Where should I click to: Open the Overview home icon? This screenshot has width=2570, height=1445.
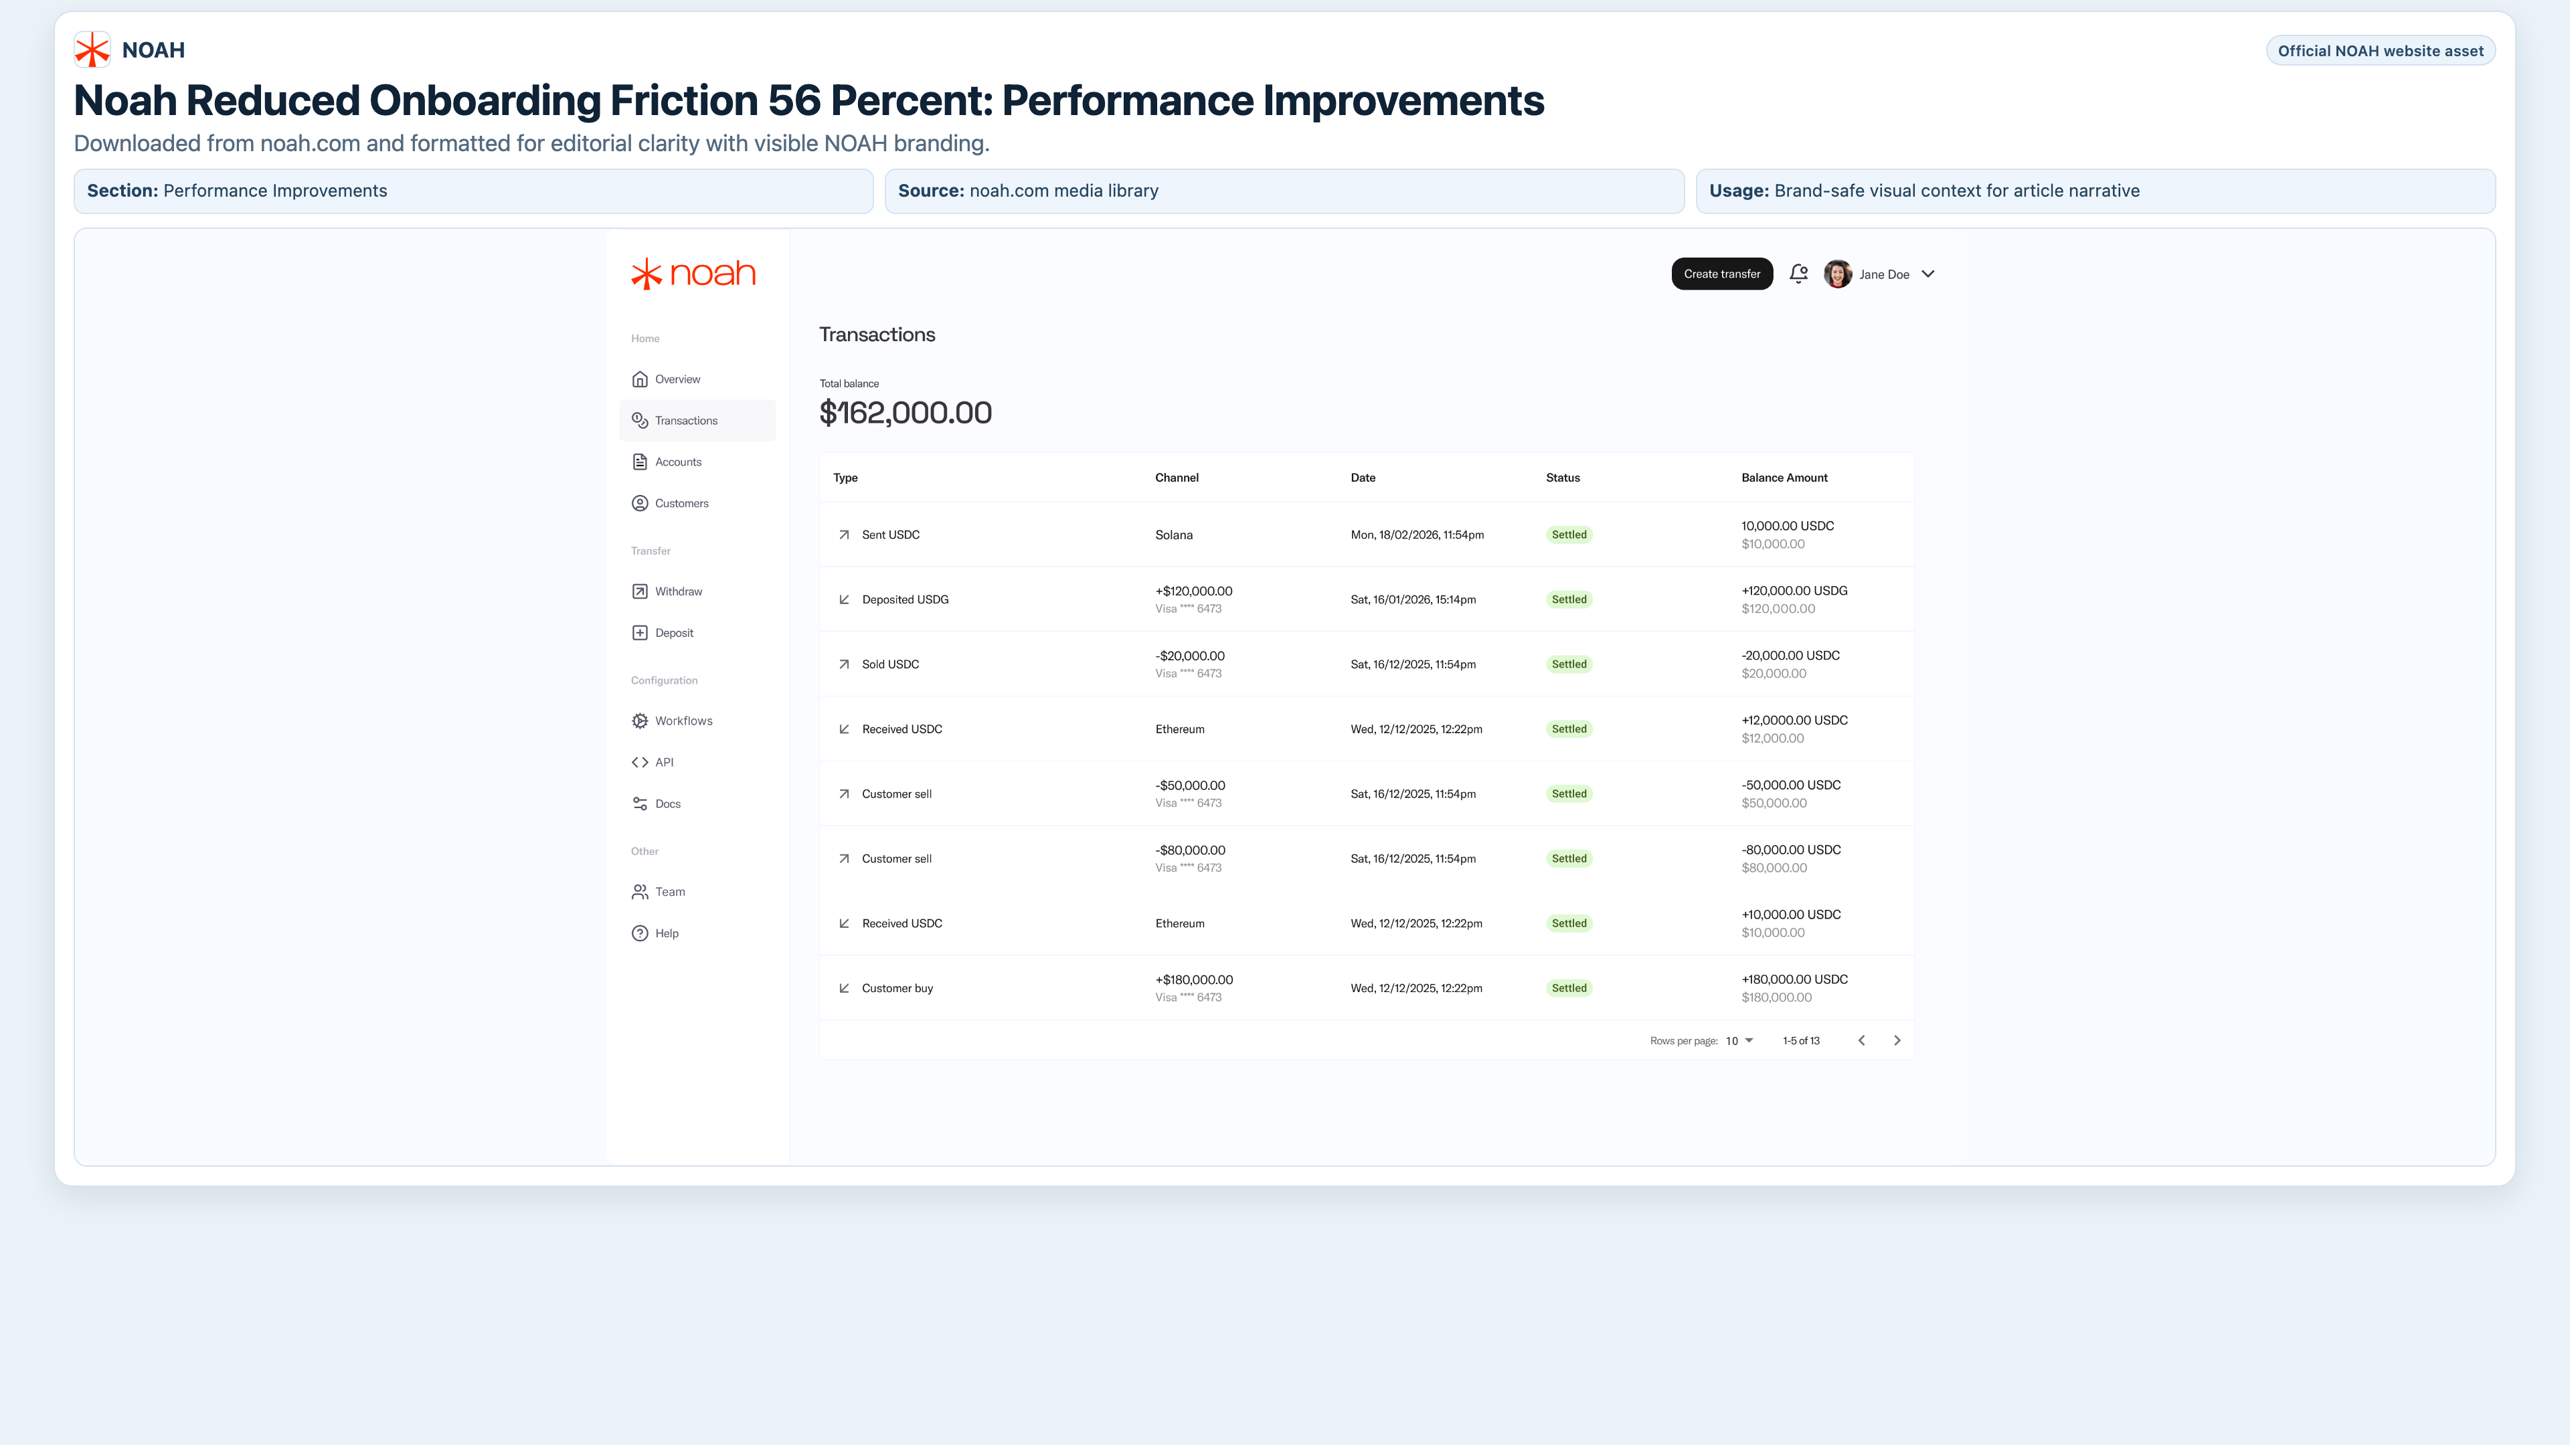[640, 379]
